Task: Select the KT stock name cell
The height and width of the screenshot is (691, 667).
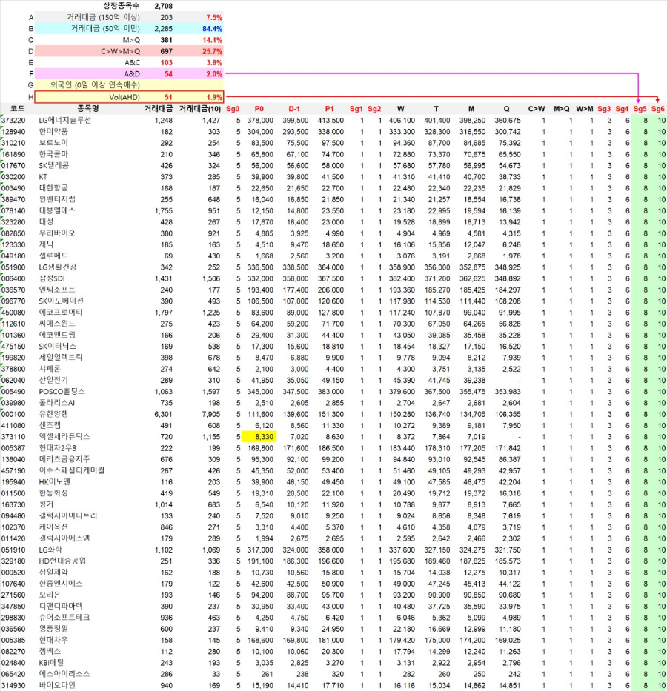Action: 43,177
